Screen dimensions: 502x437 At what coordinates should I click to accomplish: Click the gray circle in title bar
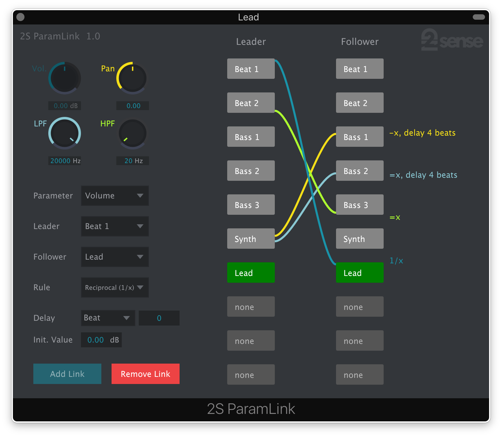click(x=20, y=17)
